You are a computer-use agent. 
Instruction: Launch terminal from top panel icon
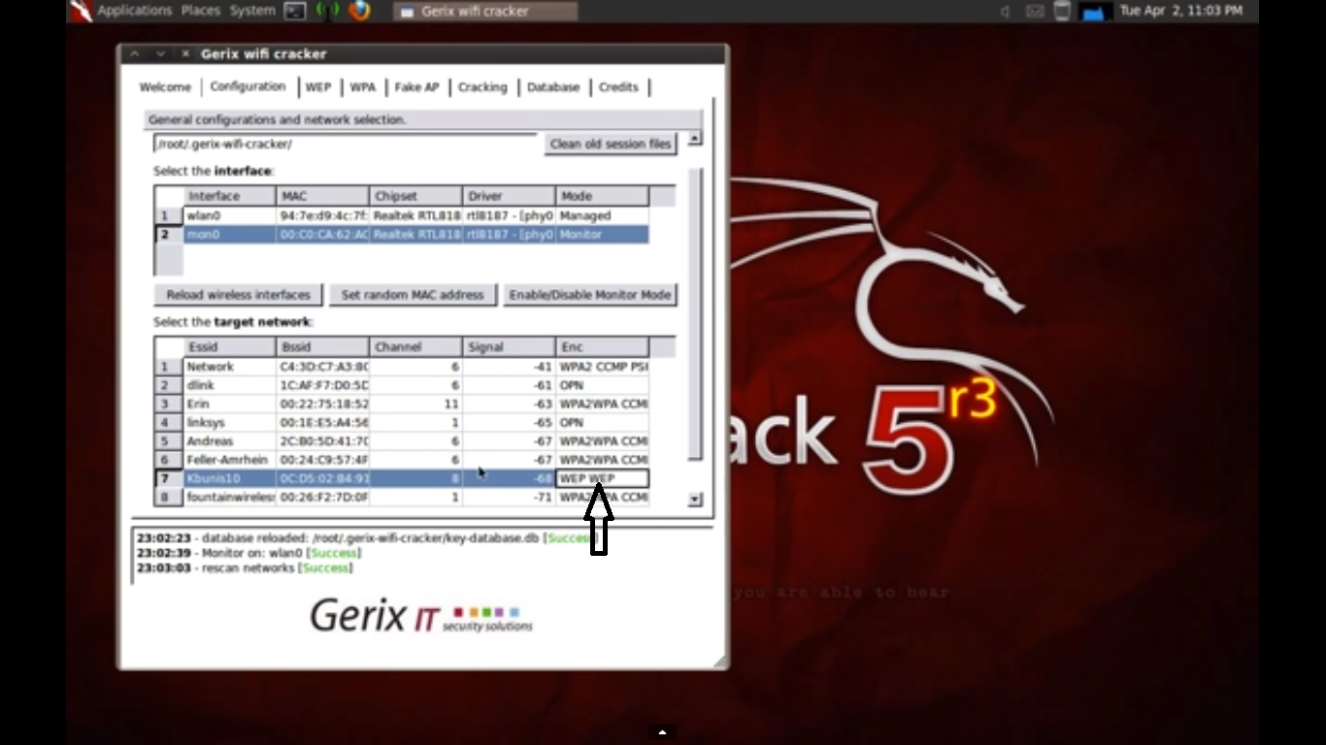click(x=295, y=11)
